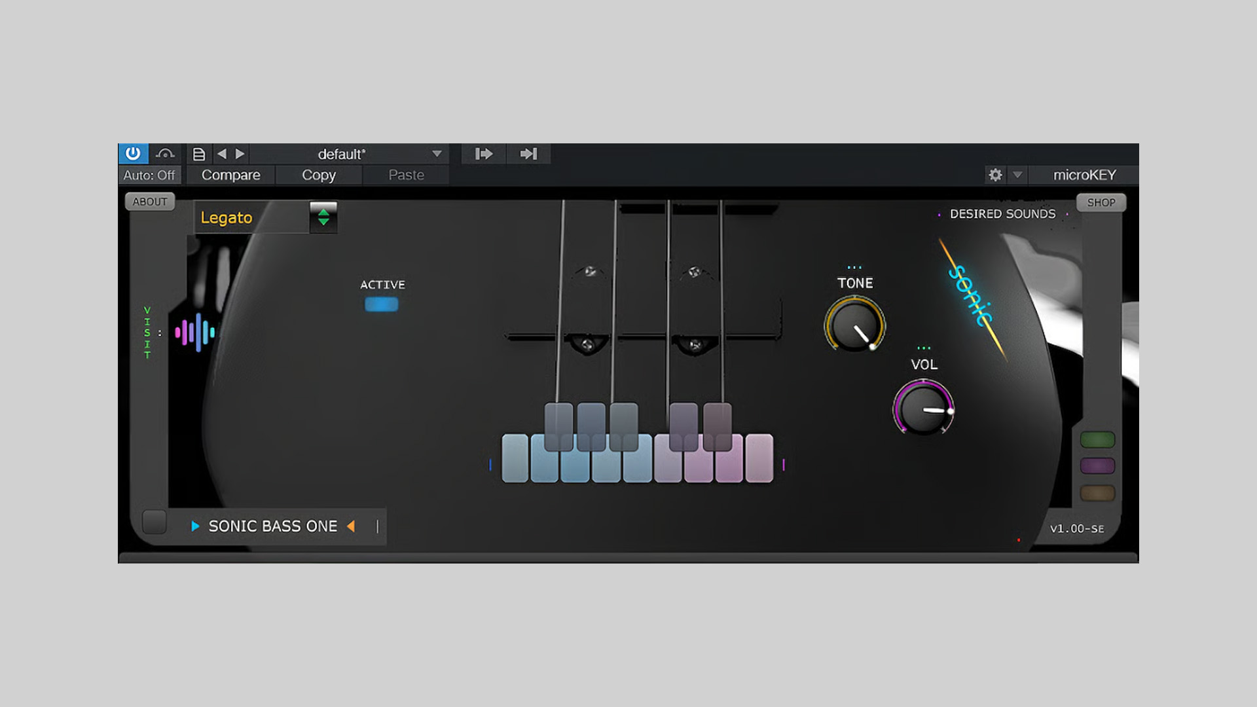Open the SHOP button
The width and height of the screenshot is (1257, 707).
(x=1101, y=202)
